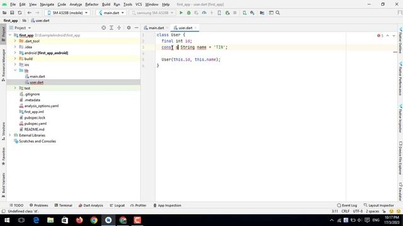Click the Sync/Reload from disk icon
The width and height of the screenshot is (403, 226).
click(x=20, y=13)
